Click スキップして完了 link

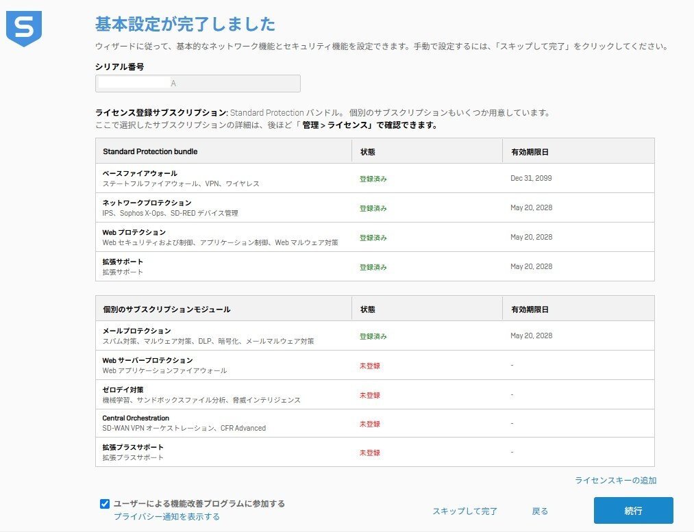point(464,511)
